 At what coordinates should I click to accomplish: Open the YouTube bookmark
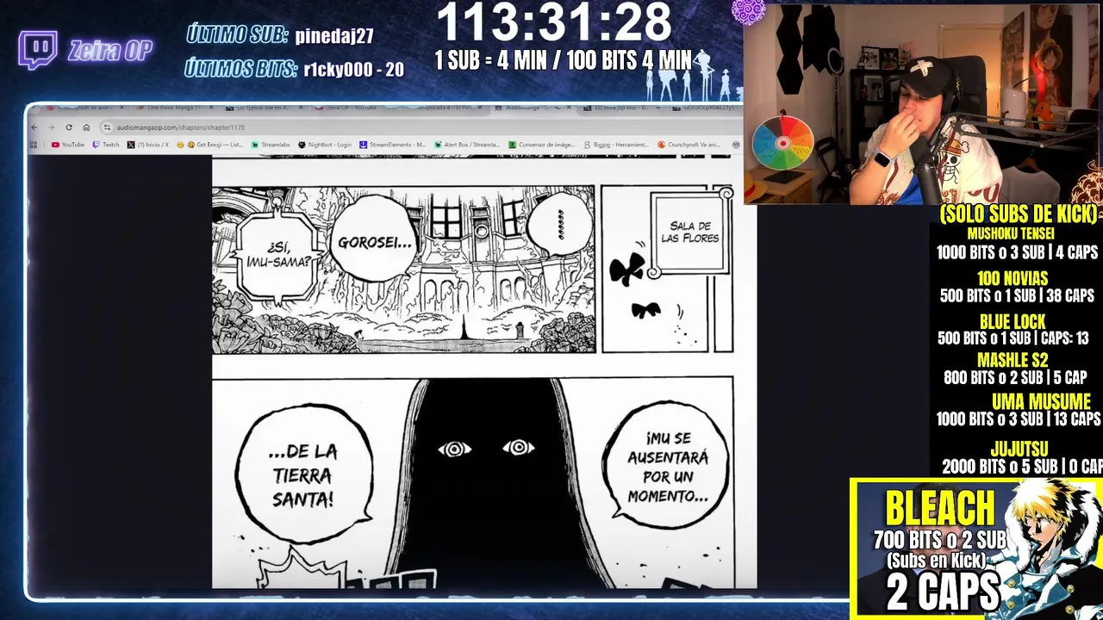[x=68, y=145]
